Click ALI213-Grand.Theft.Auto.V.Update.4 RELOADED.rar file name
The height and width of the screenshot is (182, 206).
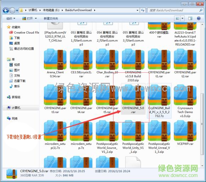(x=185, y=39)
